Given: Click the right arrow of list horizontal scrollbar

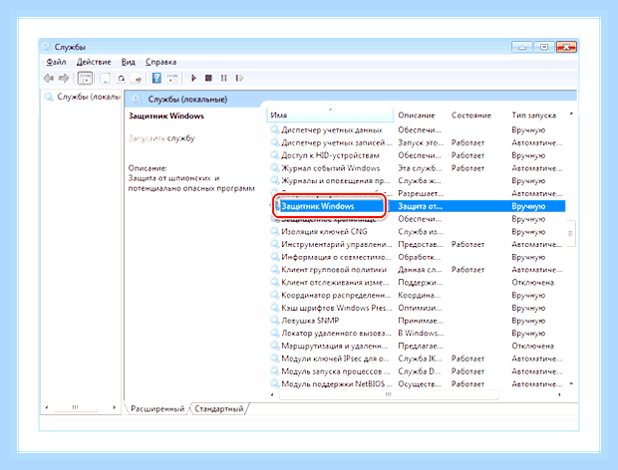Looking at the screenshot, I should click(x=559, y=394).
